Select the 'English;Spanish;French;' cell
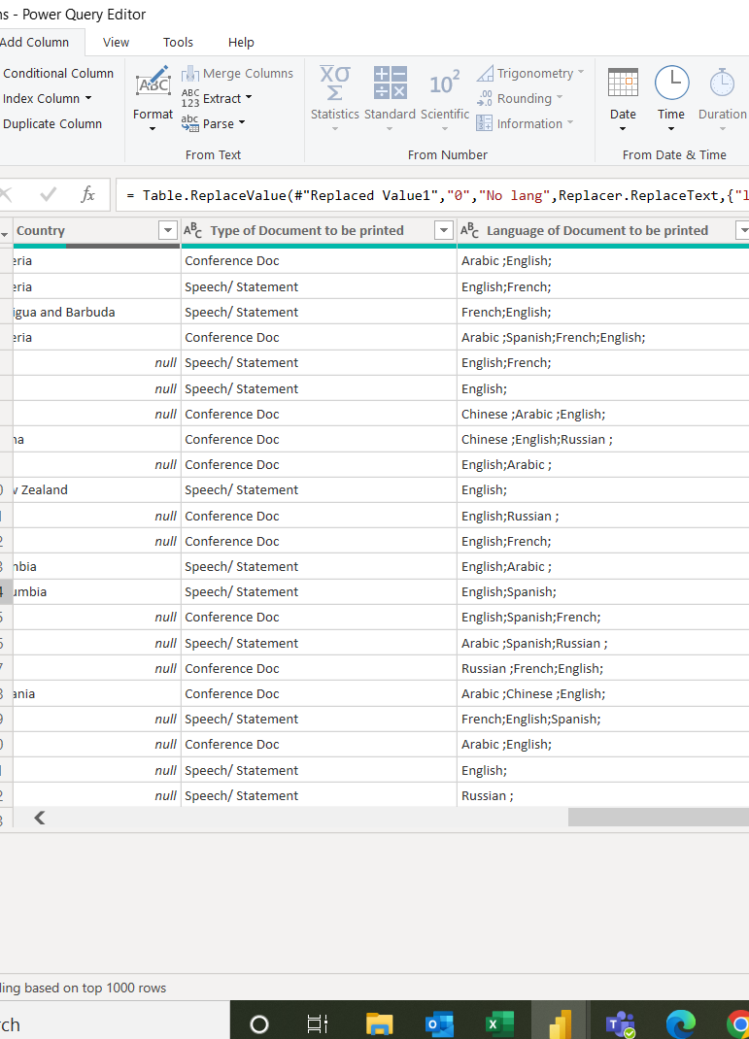 coord(603,617)
